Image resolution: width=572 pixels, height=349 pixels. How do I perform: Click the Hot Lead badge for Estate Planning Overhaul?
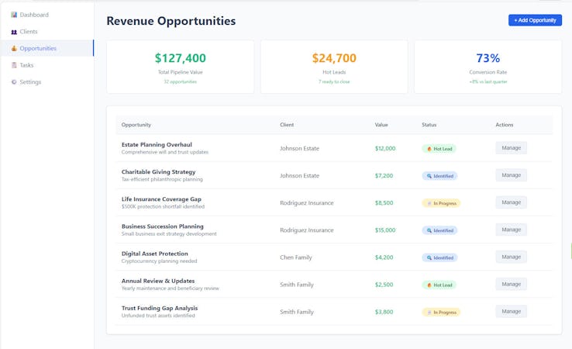439,148
